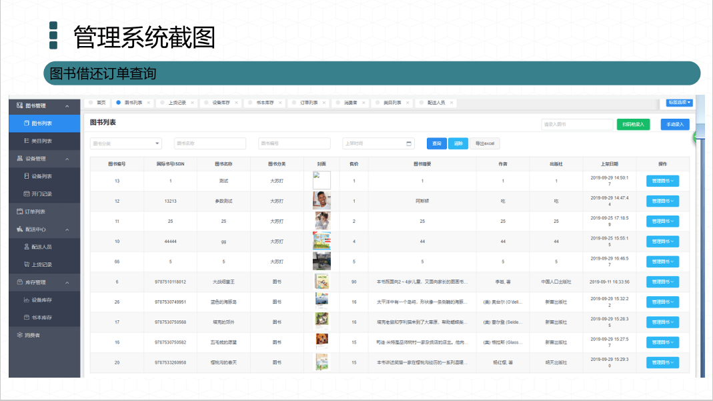Click the 设备管理 grid icon in sidebar
Image resolution: width=713 pixels, height=401 pixels.
pyautogui.click(x=19, y=158)
